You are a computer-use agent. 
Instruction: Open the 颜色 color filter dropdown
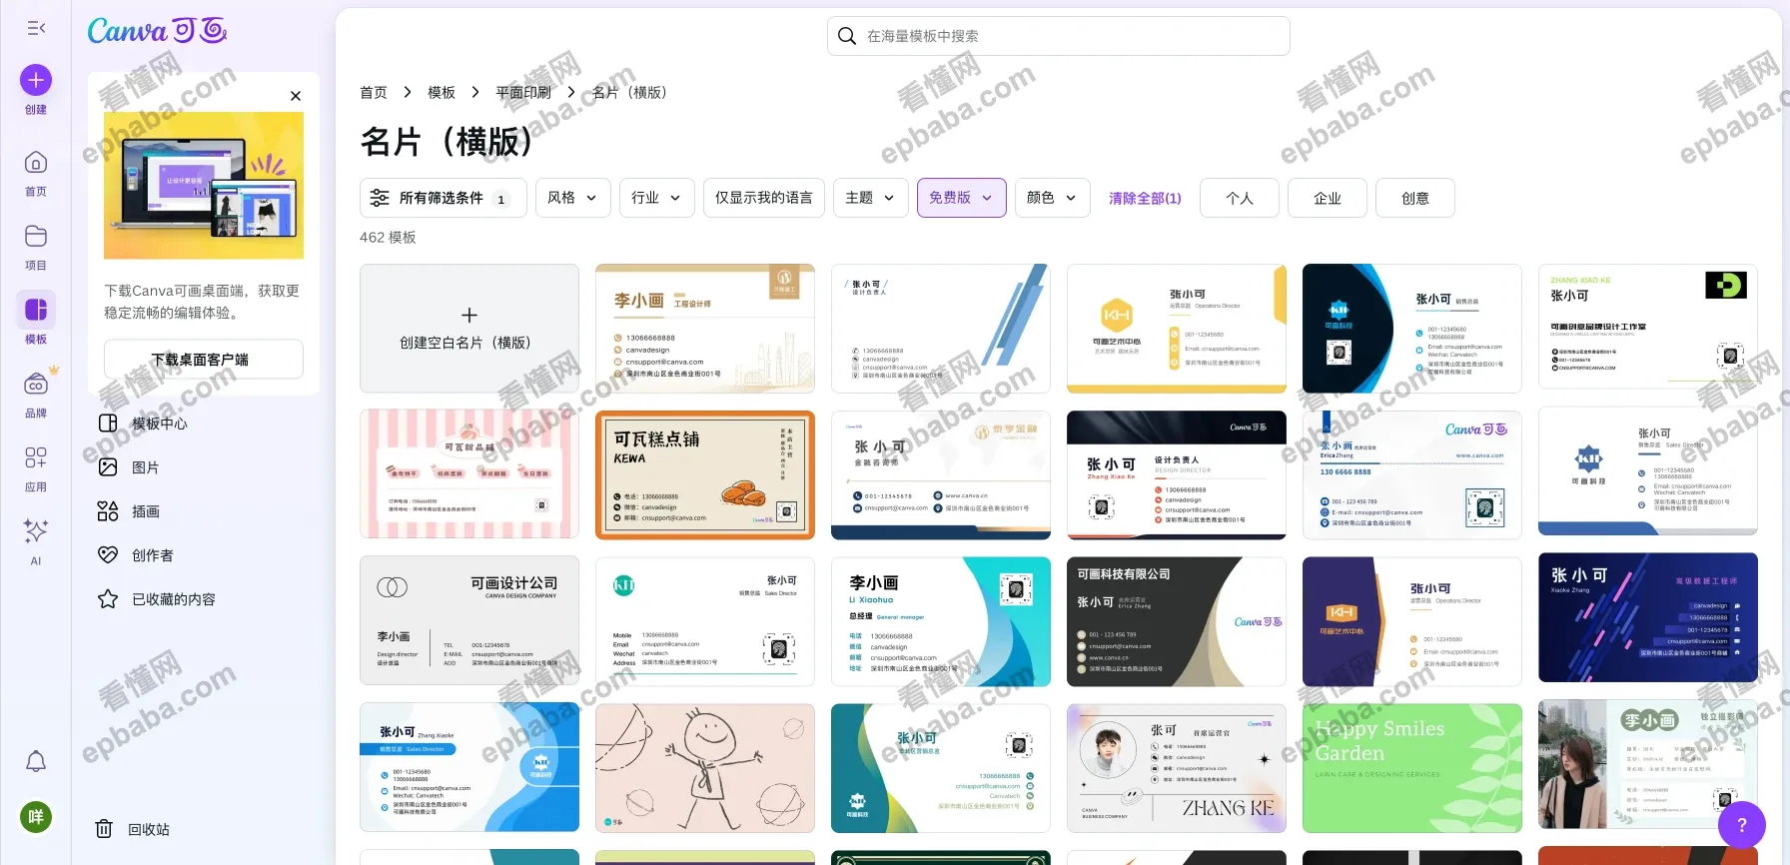tap(1053, 198)
